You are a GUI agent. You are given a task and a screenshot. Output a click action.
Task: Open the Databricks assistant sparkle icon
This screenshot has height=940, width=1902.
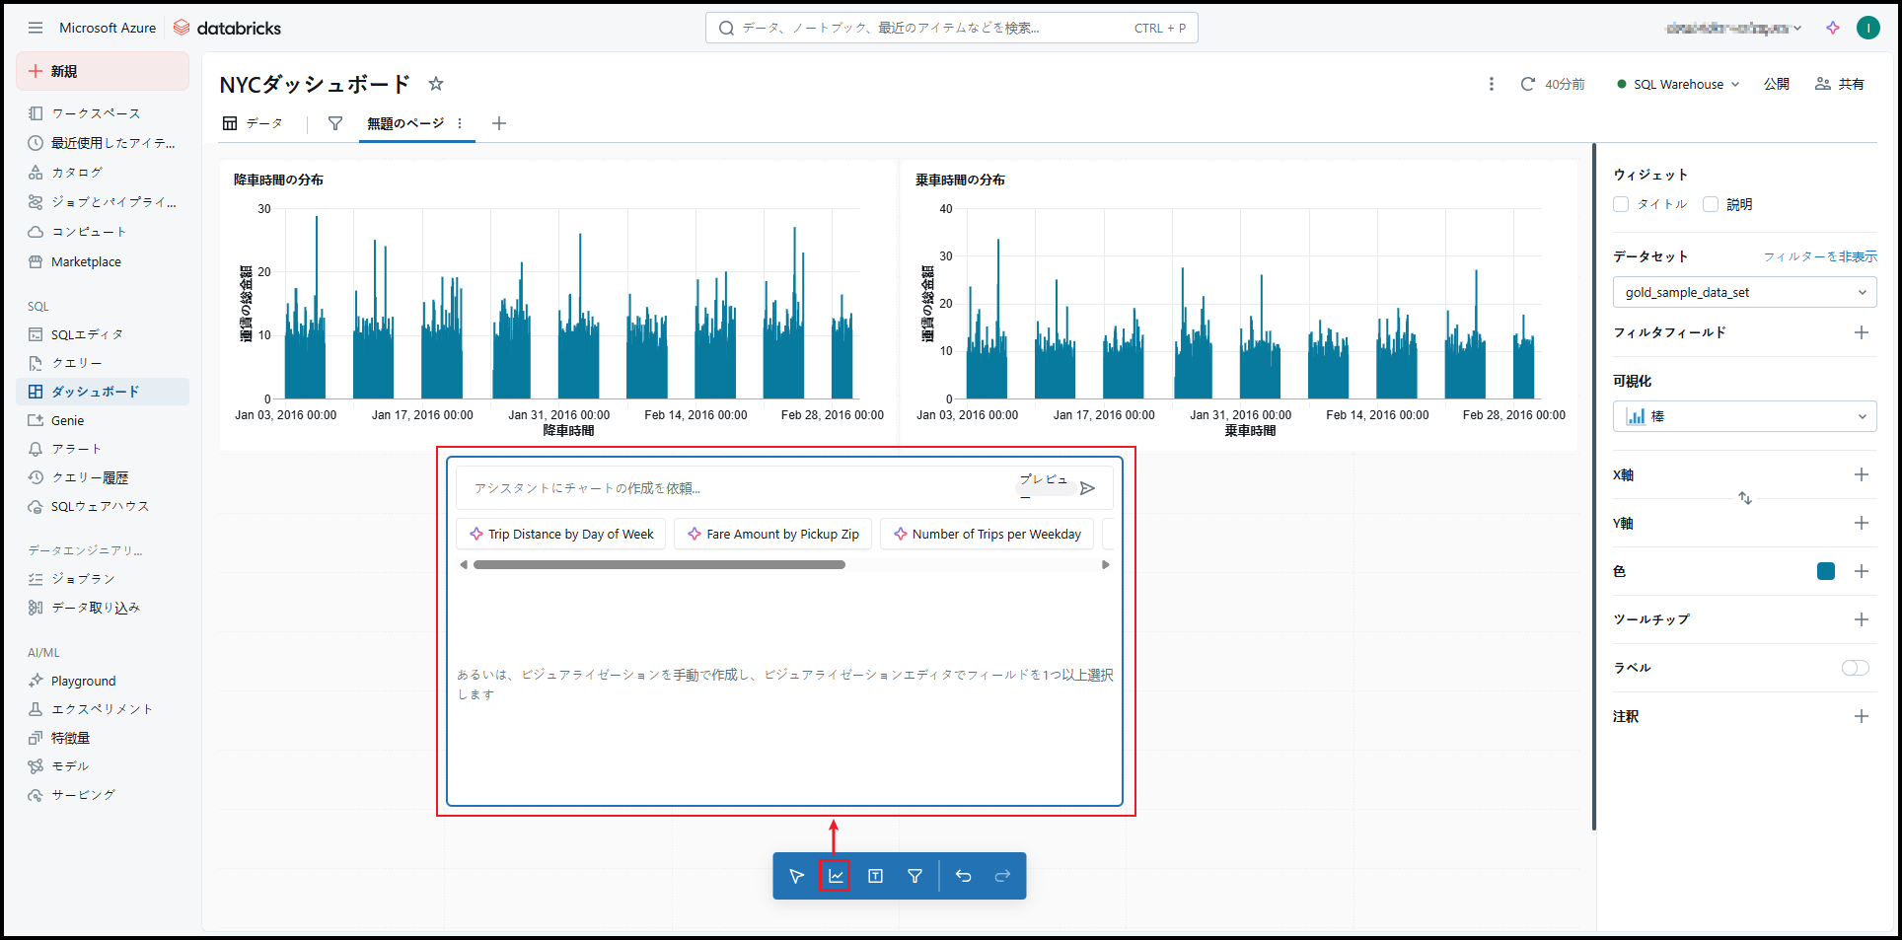click(x=1833, y=28)
